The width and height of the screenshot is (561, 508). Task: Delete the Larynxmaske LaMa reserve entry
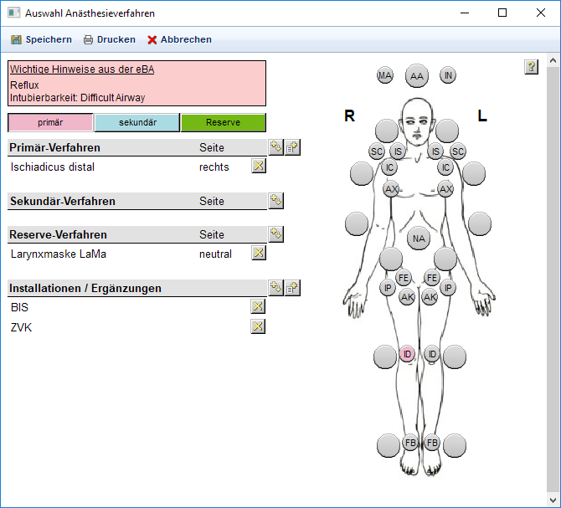point(259,253)
